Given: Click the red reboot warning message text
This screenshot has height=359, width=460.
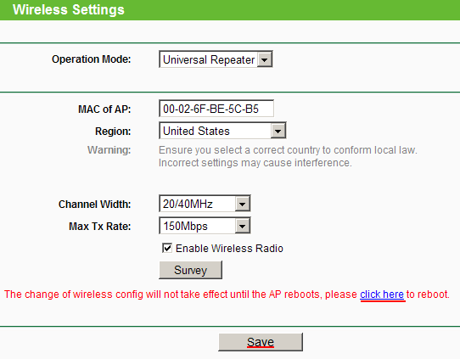Looking at the screenshot, I should click(227, 294).
